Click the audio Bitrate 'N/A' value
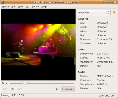This screenshot has height=98, width=118. (99, 88)
